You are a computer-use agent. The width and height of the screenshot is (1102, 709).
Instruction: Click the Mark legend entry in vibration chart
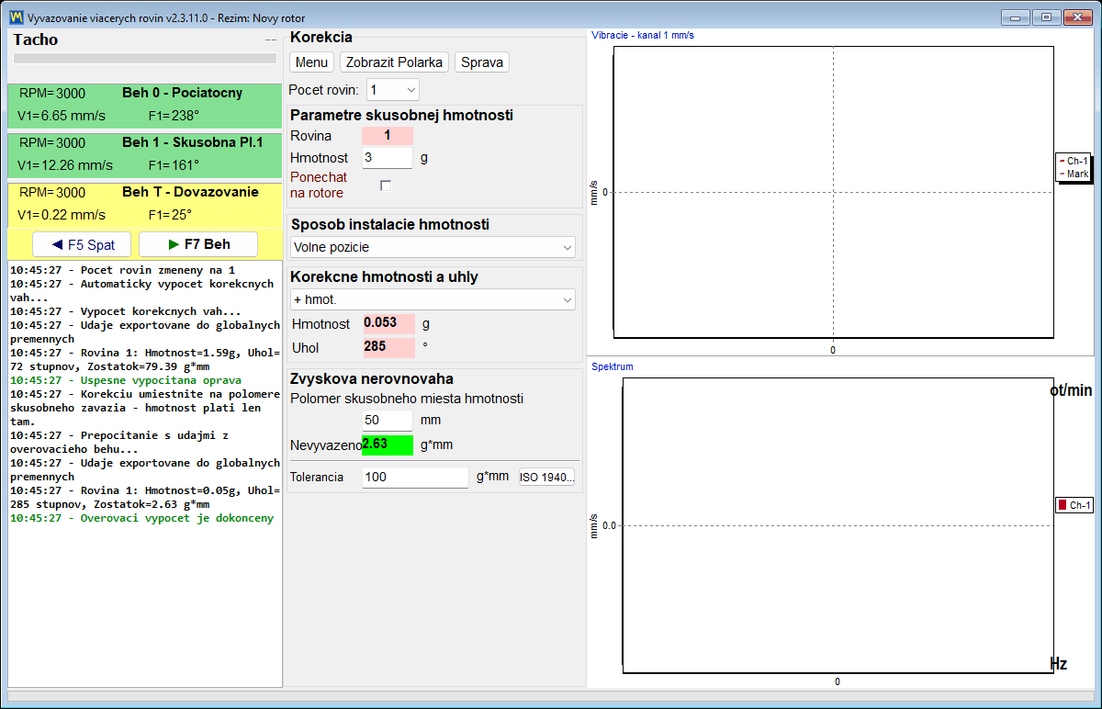pyautogui.click(x=1074, y=174)
